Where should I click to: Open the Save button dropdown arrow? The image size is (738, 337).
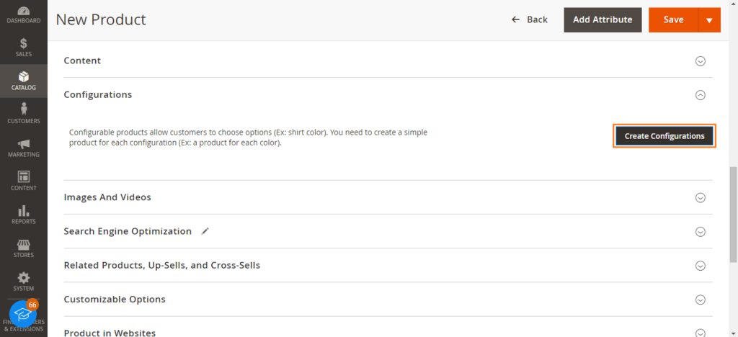tap(709, 19)
